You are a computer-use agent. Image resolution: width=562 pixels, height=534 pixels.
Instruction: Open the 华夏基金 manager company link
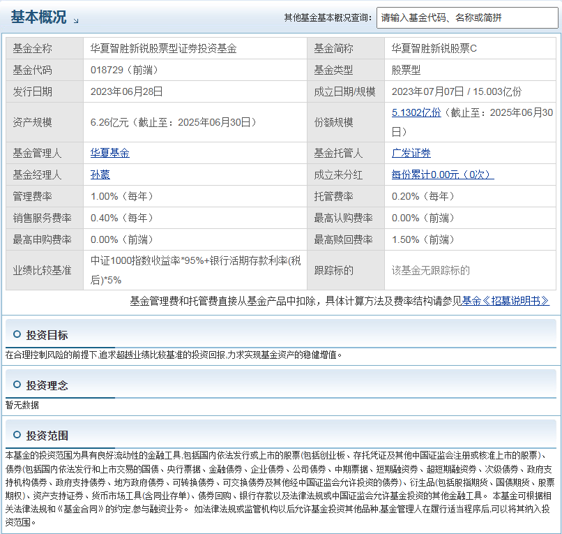(109, 154)
